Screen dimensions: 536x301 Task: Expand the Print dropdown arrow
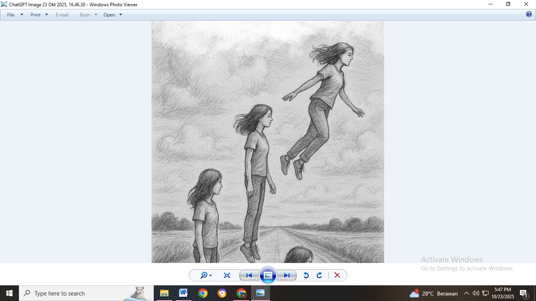(x=46, y=15)
